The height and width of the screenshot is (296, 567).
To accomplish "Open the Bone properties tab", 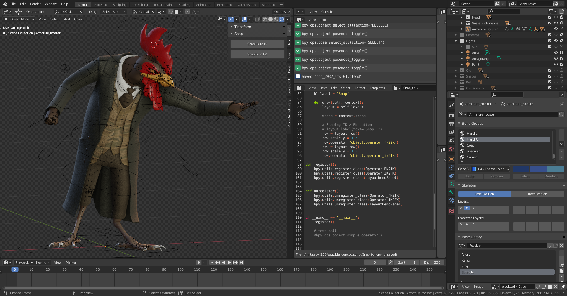I will (x=452, y=192).
